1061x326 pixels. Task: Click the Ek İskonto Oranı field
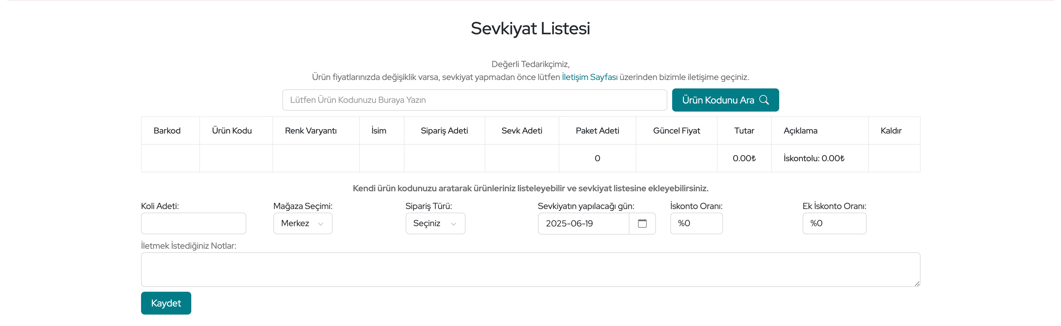(x=834, y=223)
